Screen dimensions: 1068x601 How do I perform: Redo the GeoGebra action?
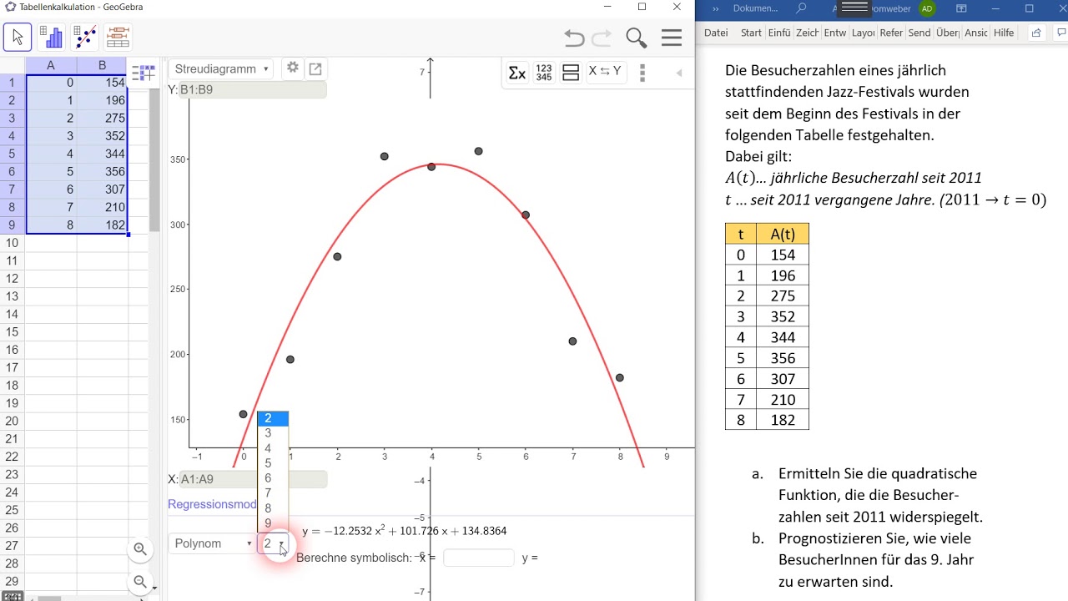coord(602,38)
